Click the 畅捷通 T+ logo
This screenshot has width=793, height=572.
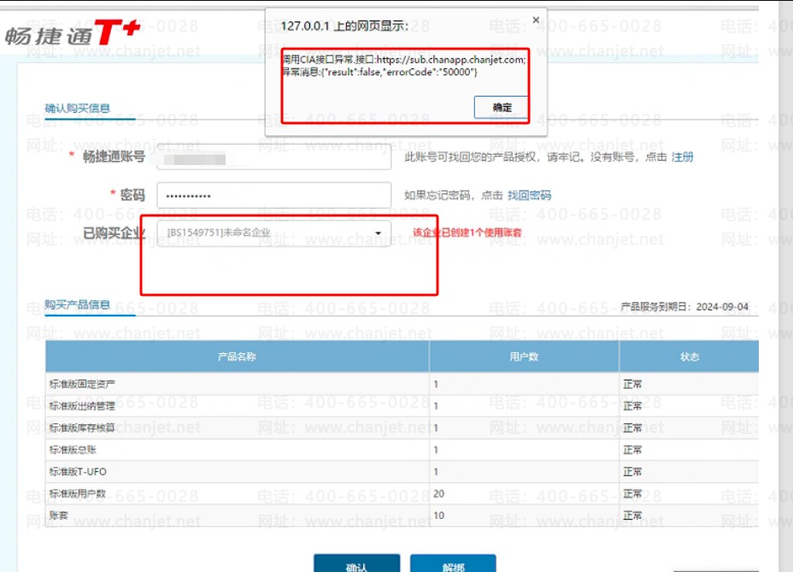click(x=72, y=35)
